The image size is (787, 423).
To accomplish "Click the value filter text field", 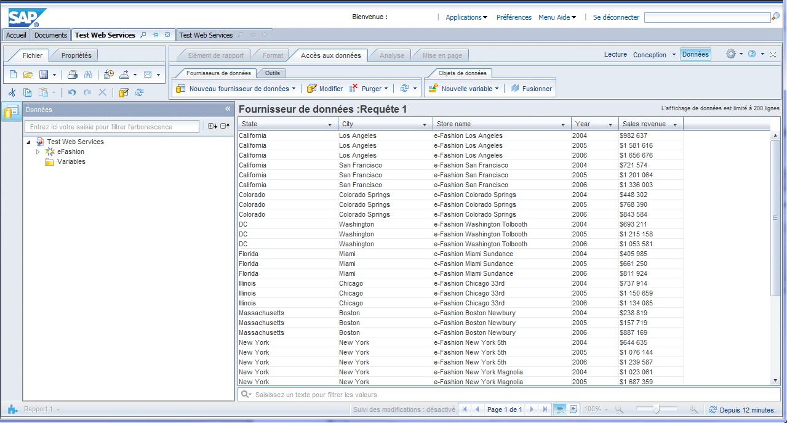I will pyautogui.click(x=509, y=395).
